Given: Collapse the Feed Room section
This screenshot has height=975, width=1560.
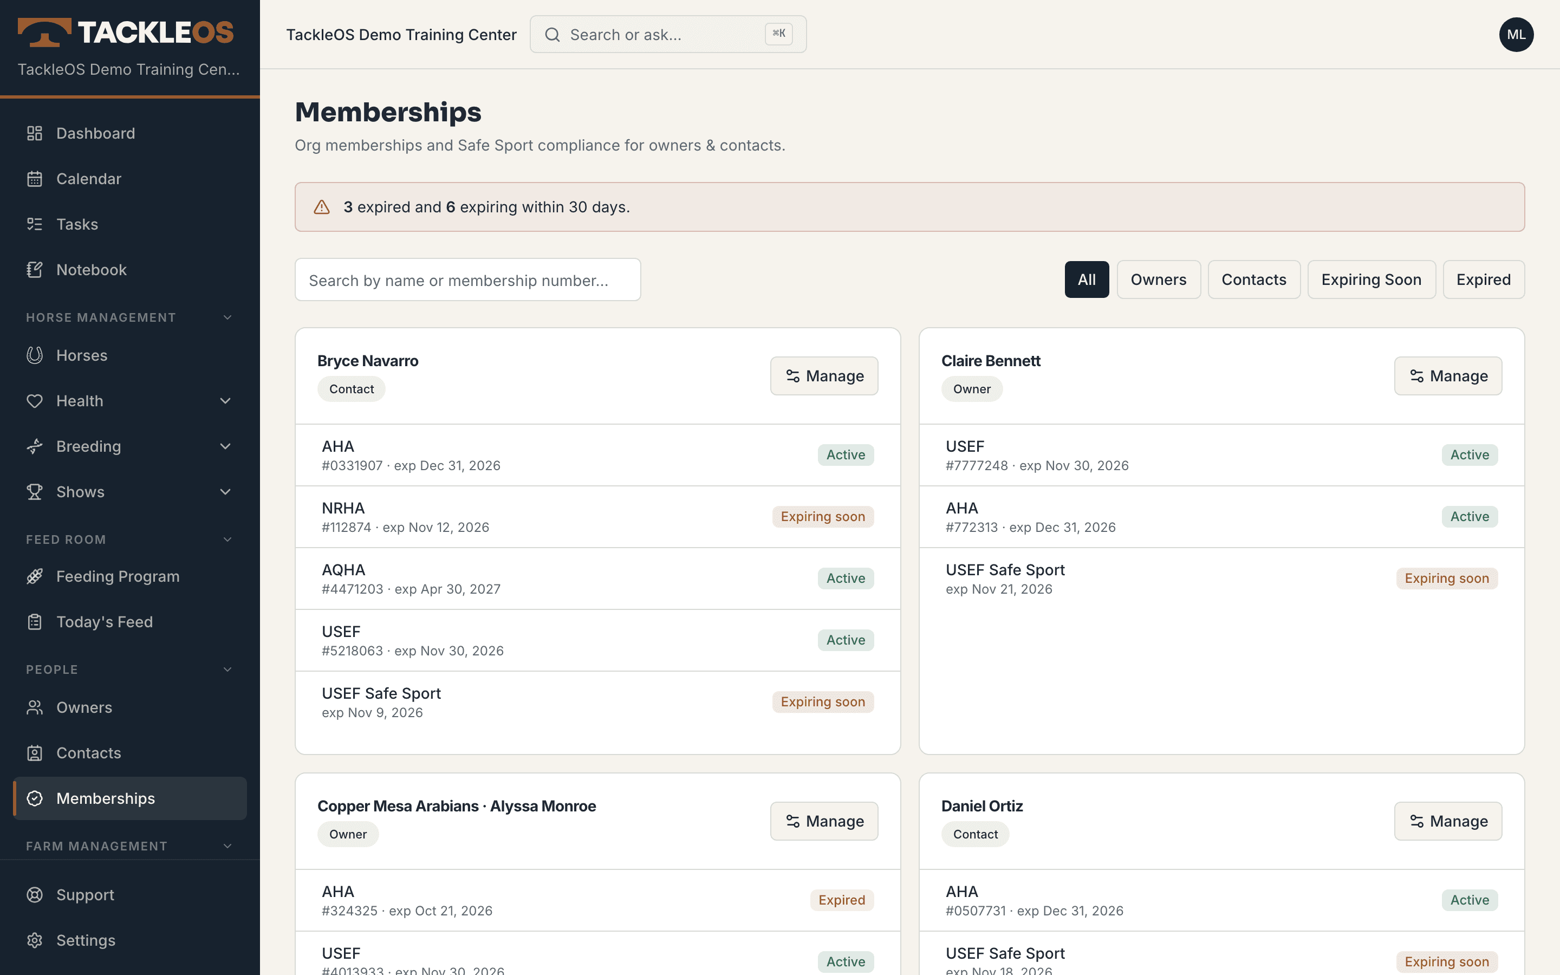Looking at the screenshot, I should coord(227,539).
